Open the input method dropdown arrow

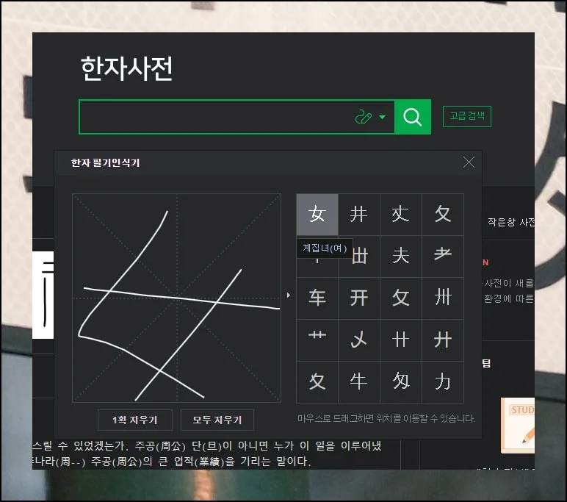(x=382, y=118)
